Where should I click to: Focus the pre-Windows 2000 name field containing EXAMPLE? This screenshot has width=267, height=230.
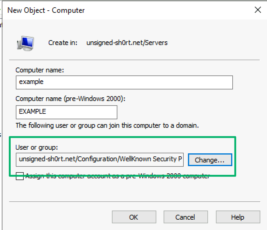pos(66,112)
